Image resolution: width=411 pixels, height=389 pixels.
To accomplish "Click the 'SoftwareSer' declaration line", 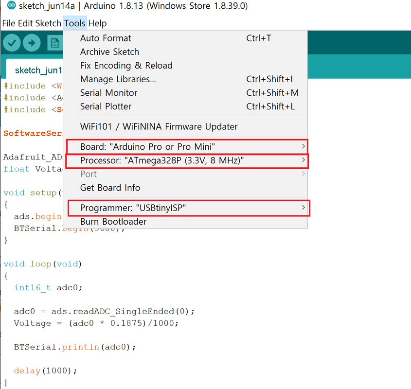I will click(x=33, y=133).
